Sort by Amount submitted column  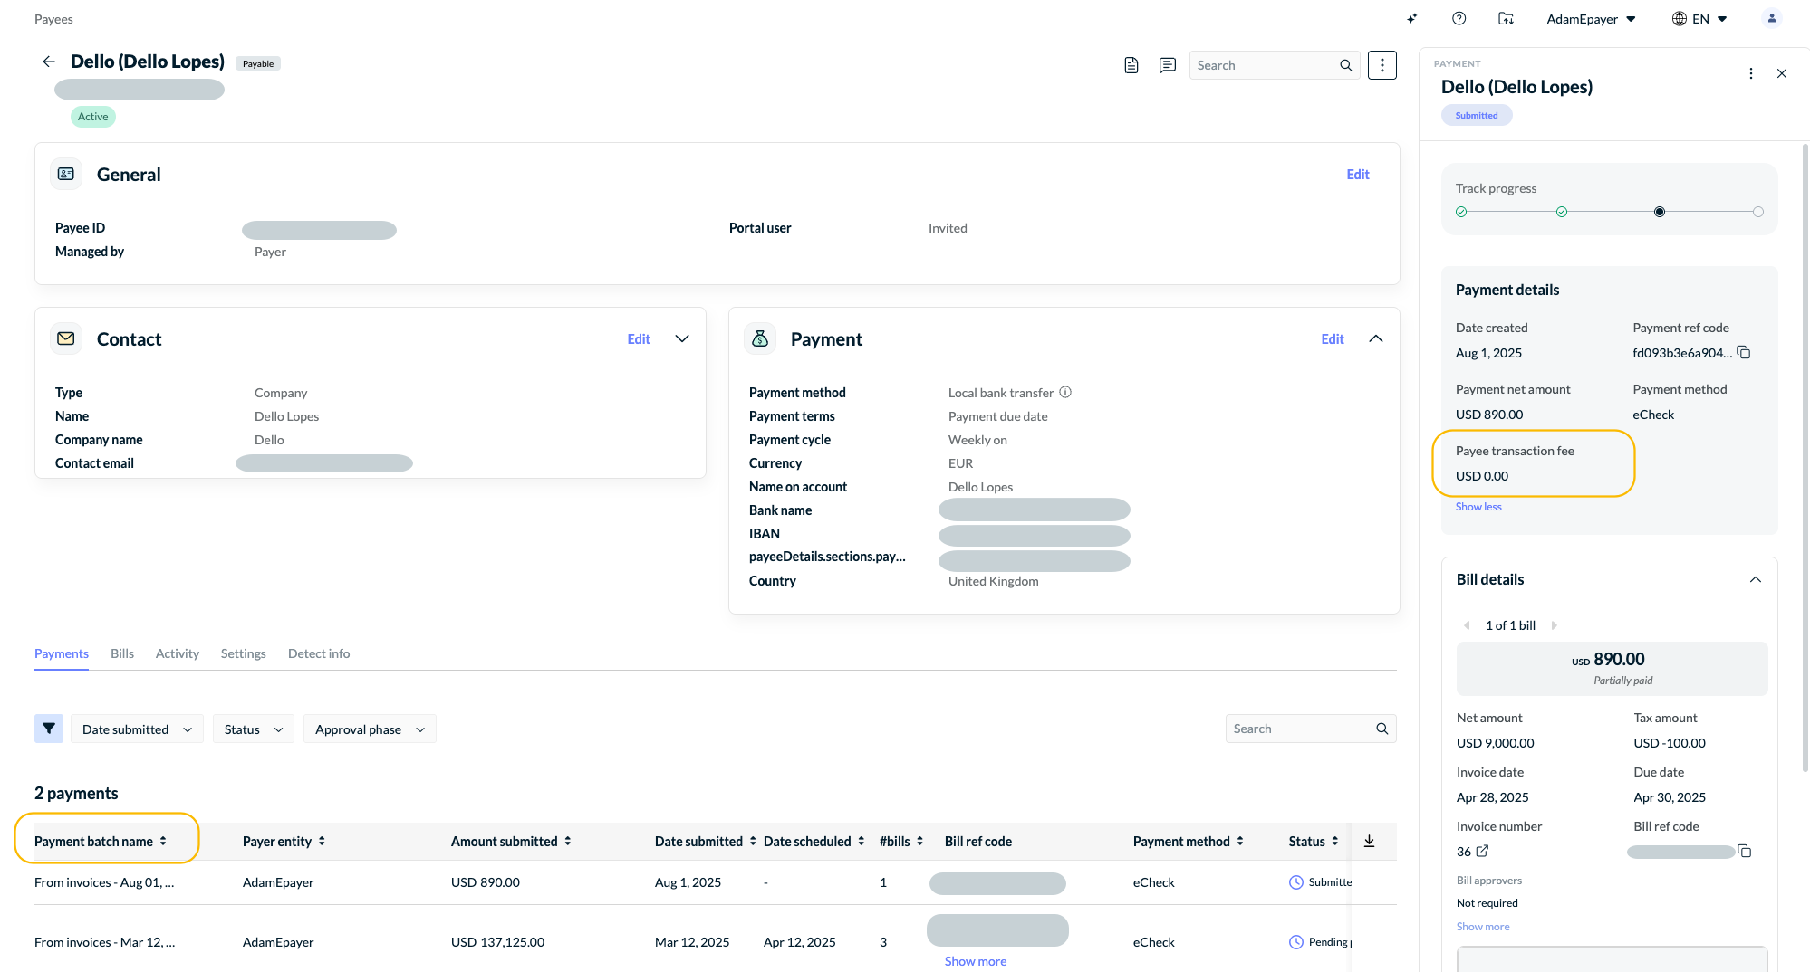[x=511, y=842]
